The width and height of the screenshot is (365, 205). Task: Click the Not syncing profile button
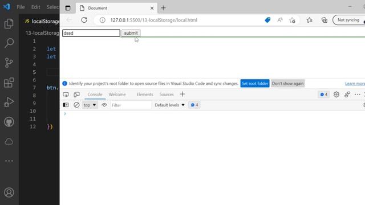coord(348,20)
